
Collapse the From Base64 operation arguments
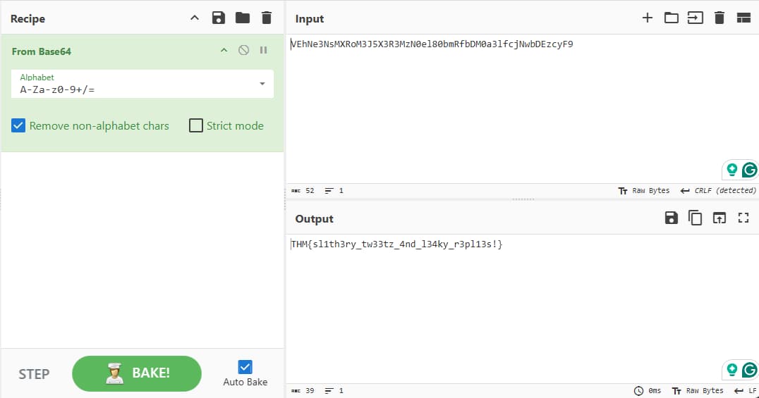(224, 50)
